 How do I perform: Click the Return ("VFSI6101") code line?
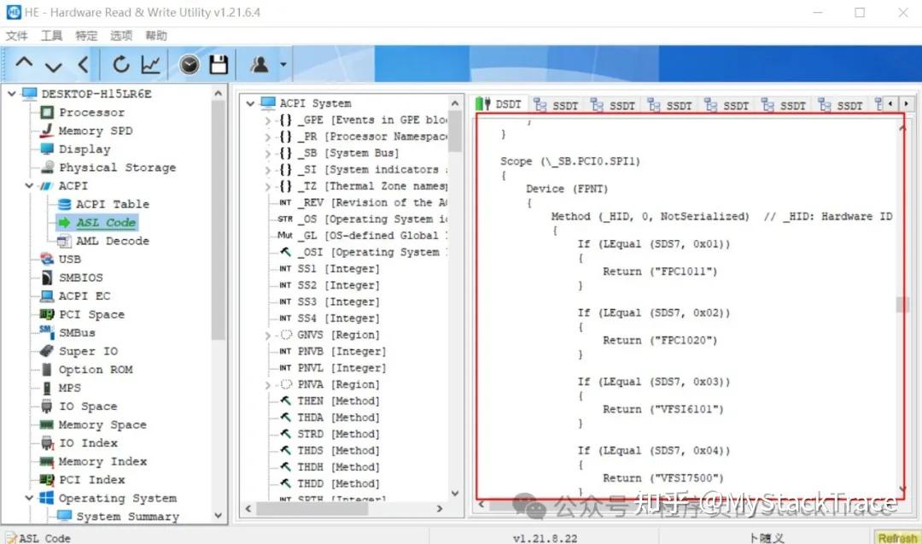click(662, 409)
